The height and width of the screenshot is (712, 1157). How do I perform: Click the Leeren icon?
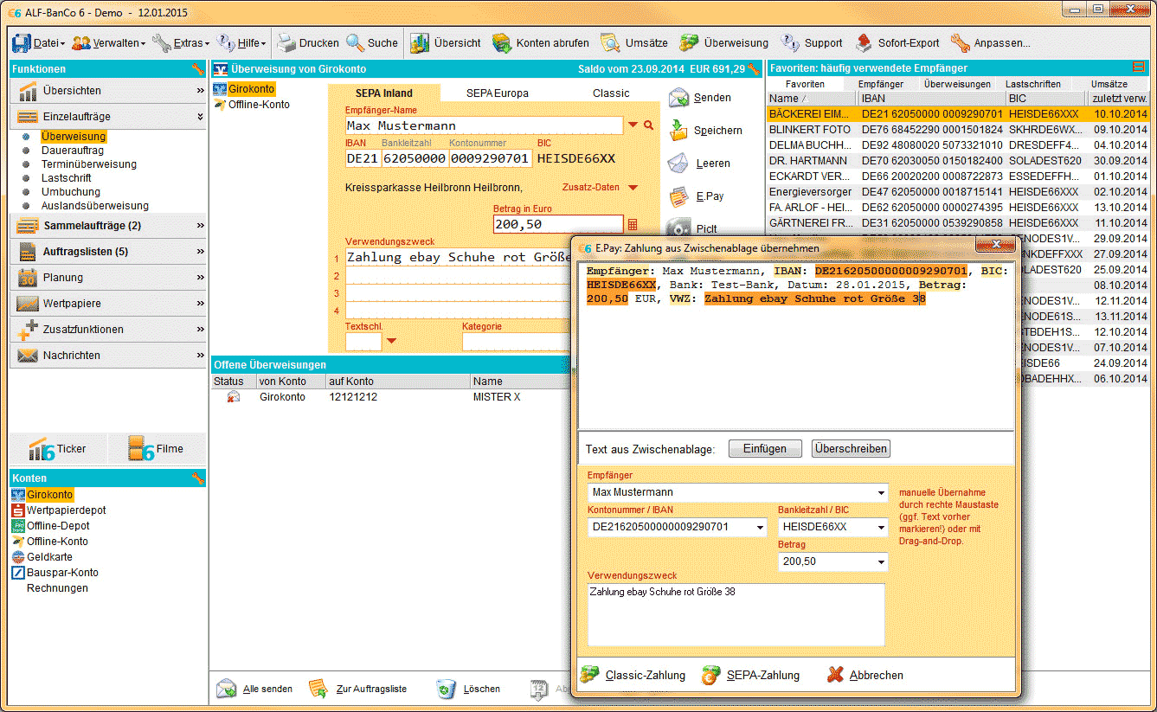coord(678,164)
